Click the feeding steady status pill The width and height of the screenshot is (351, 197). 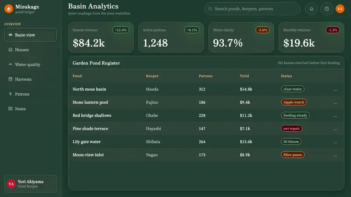tap(295, 115)
